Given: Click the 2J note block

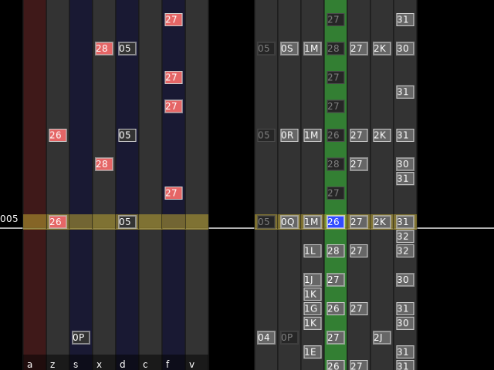Looking at the screenshot, I should [381, 337].
